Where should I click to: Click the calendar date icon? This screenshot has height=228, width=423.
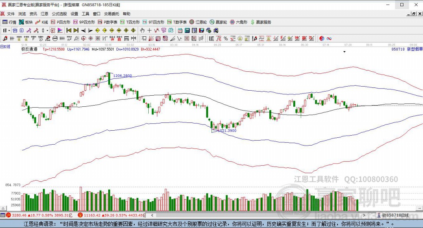[x=180, y=31]
